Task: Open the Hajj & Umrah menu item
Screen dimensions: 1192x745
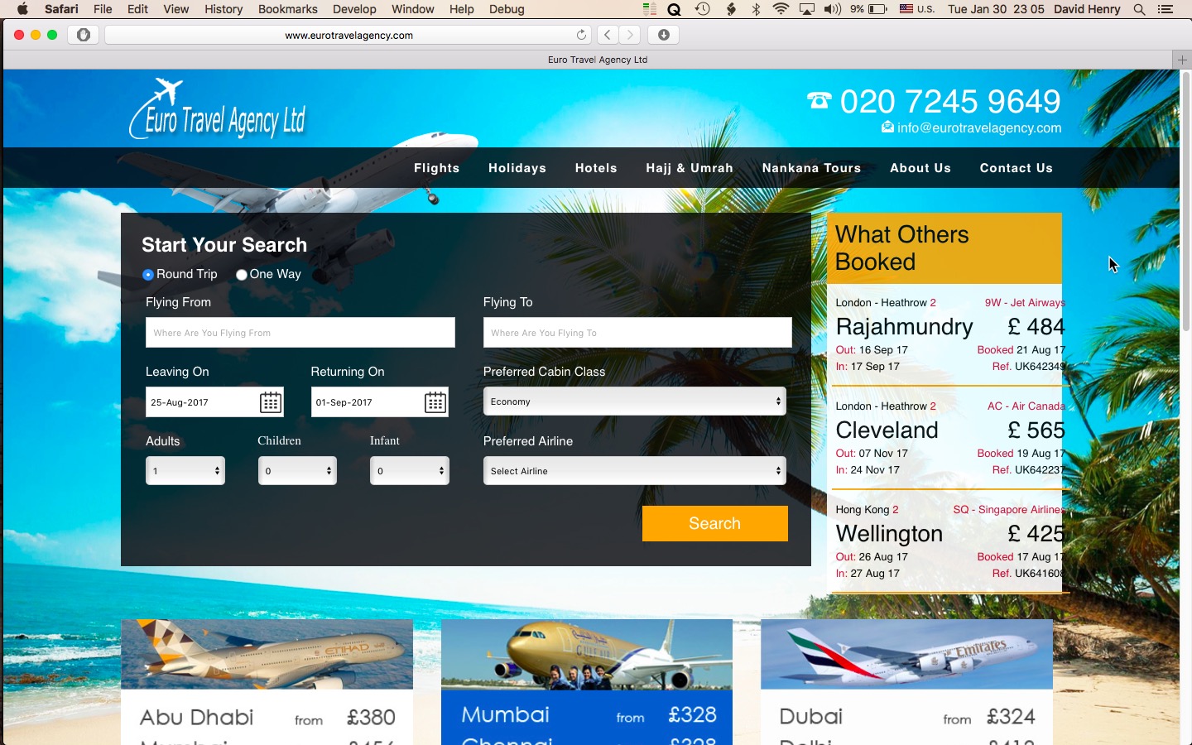Action: click(x=690, y=168)
